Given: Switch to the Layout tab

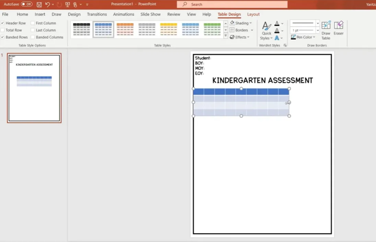Looking at the screenshot, I should [x=253, y=14].
